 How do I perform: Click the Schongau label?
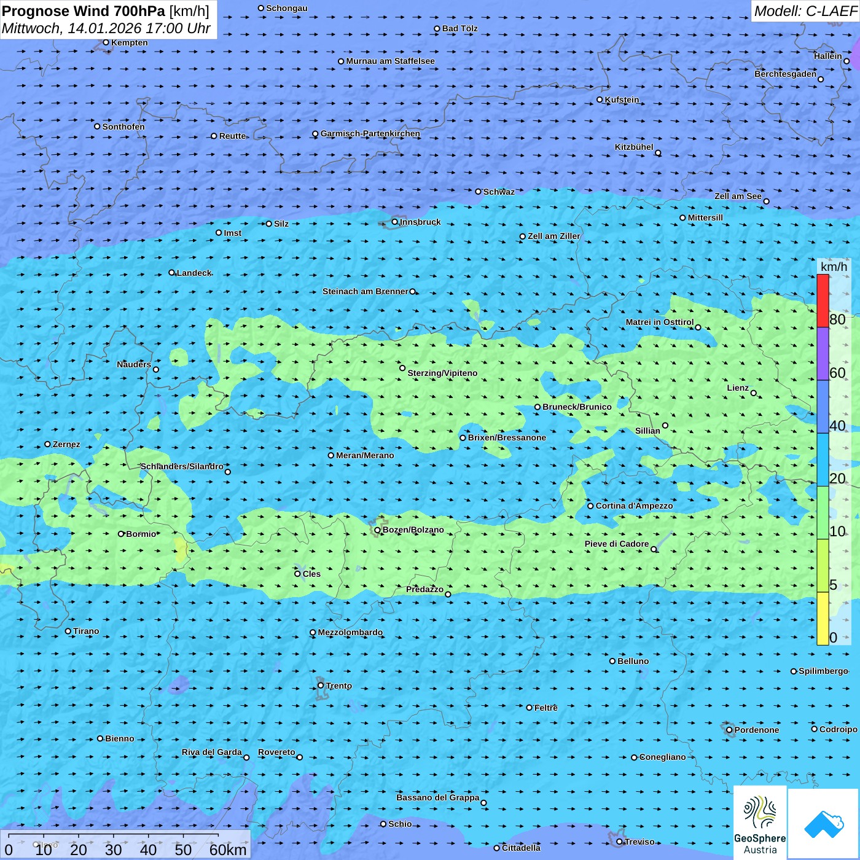(x=287, y=8)
